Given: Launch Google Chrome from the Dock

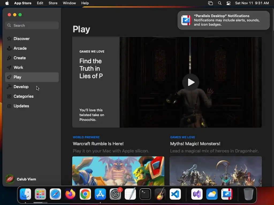Looking at the screenshot, I should [x=85, y=194].
